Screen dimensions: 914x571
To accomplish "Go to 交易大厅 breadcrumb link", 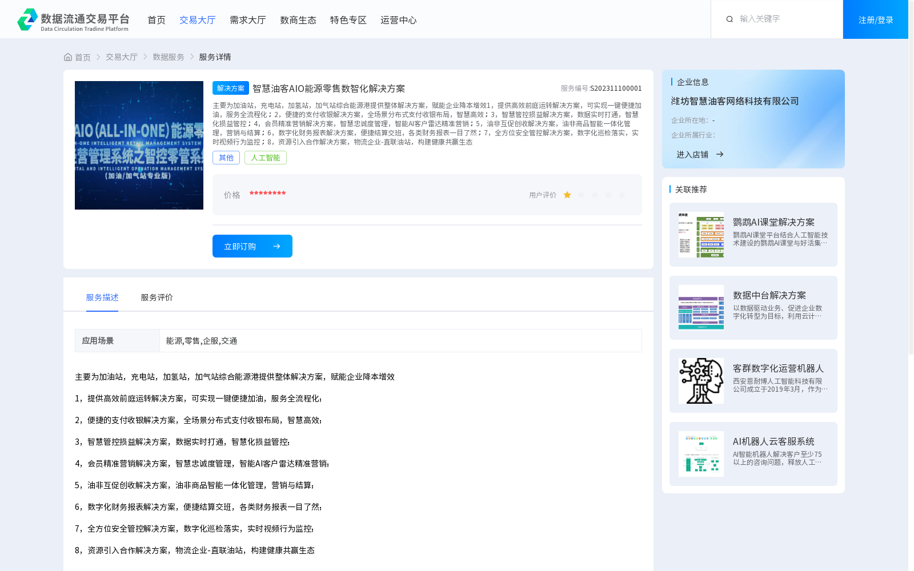I will (122, 57).
